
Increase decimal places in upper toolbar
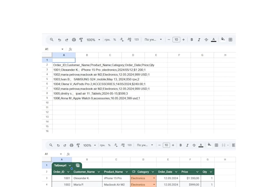129,40
